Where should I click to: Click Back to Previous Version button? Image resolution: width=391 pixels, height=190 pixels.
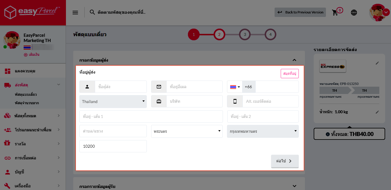coord(300,12)
